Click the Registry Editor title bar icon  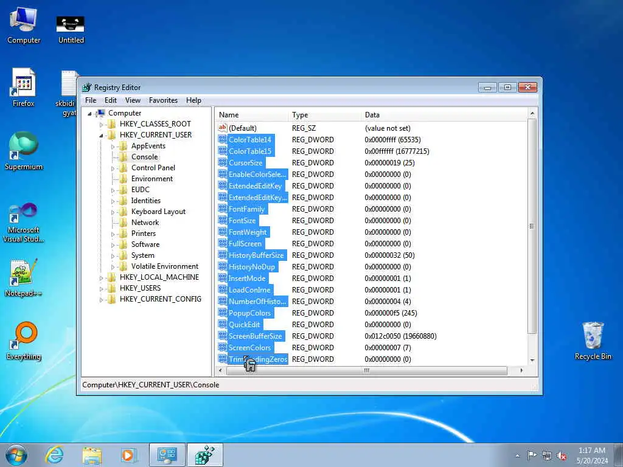pyautogui.click(x=86, y=88)
